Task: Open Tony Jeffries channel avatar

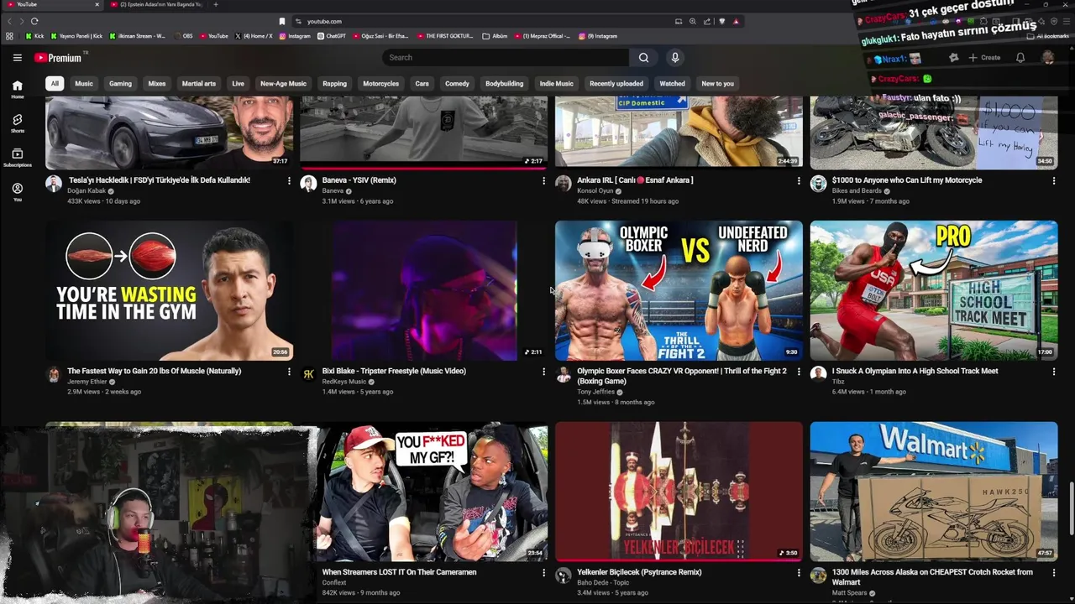Action: 564,374
